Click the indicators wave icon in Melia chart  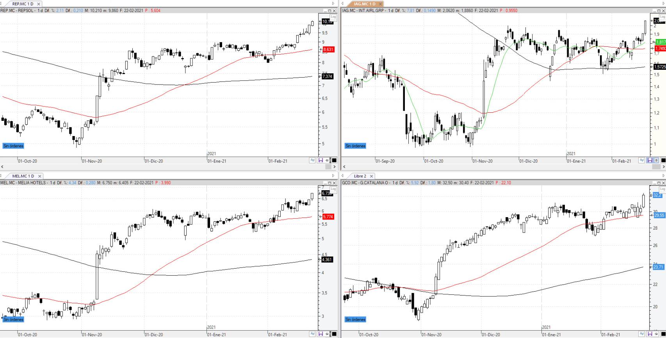[313, 334]
